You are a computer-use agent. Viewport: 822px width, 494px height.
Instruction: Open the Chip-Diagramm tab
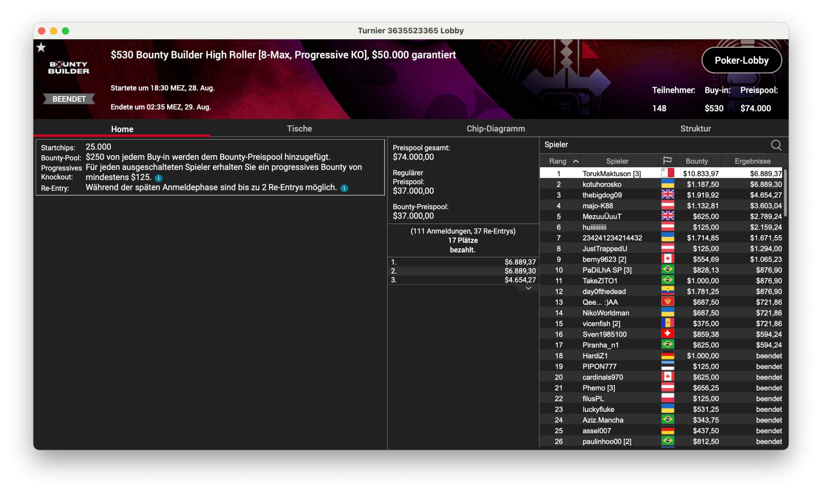pyautogui.click(x=495, y=128)
